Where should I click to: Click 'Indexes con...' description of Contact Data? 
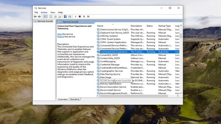pos(137,58)
